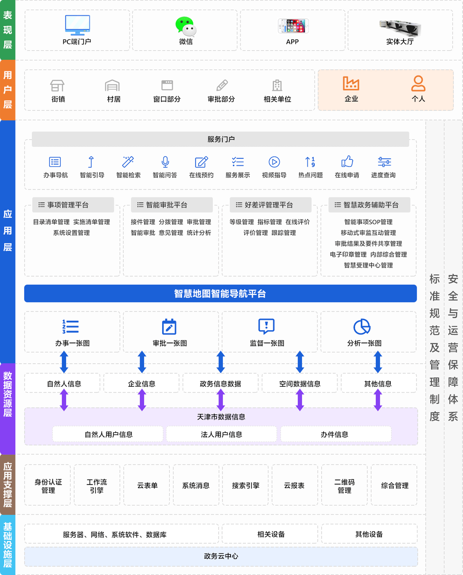Select the 智能审批平台 header
Image resolution: width=463 pixels, height=575 pixels.
(x=172, y=205)
